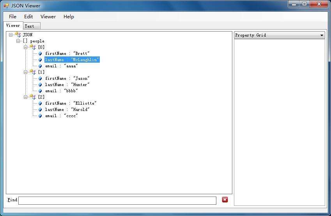Collapse the [1] array item
The height and width of the screenshot is (216, 331).
26,72
